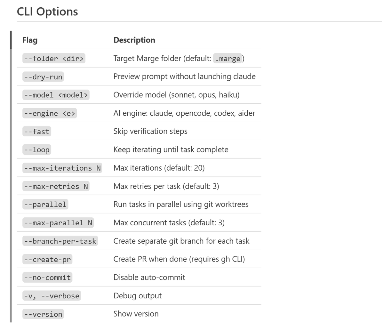Screen dimensions: 384x331
Task: Click the --branch-per-task flag code
Action: [60, 241]
